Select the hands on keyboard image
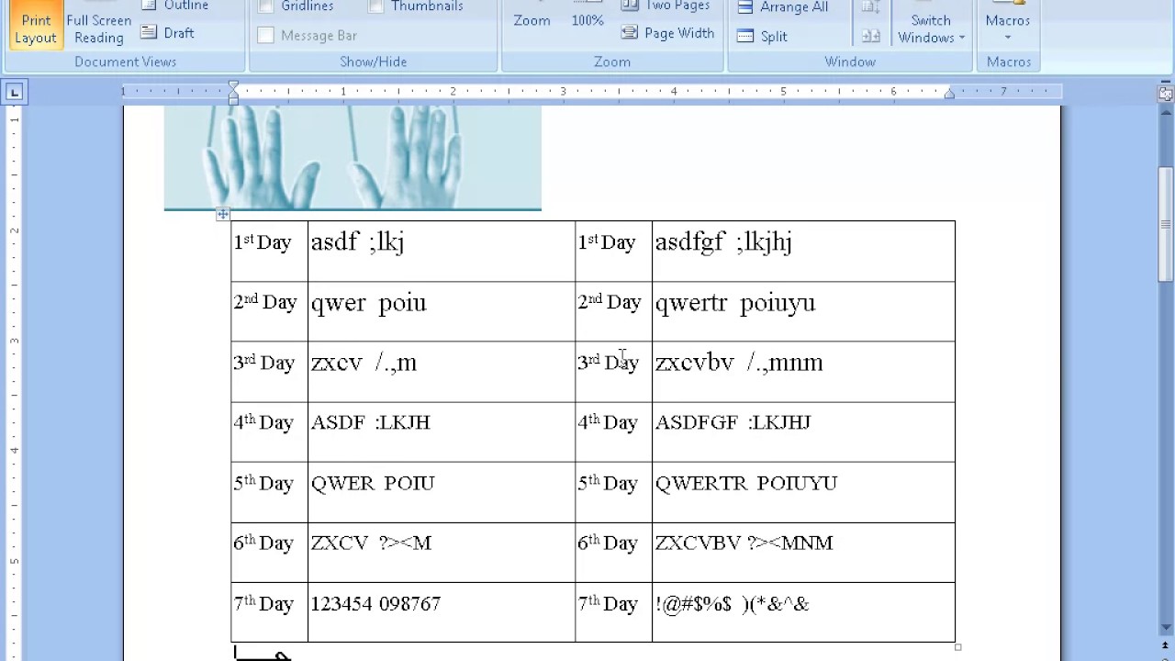 click(352, 158)
